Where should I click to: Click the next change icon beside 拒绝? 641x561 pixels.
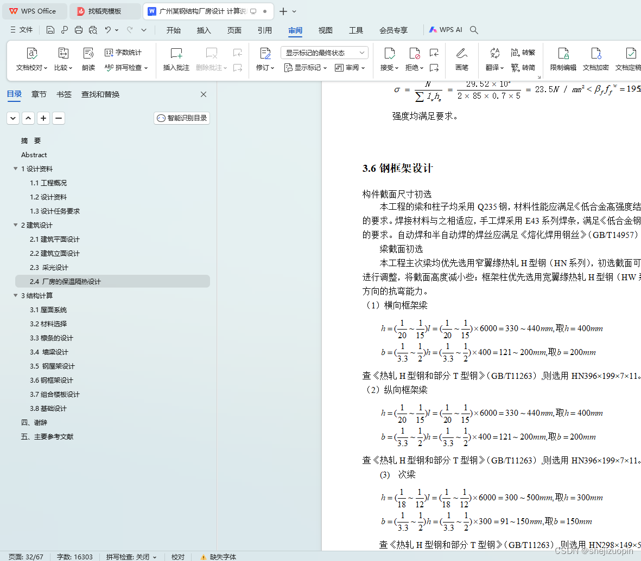(x=434, y=67)
